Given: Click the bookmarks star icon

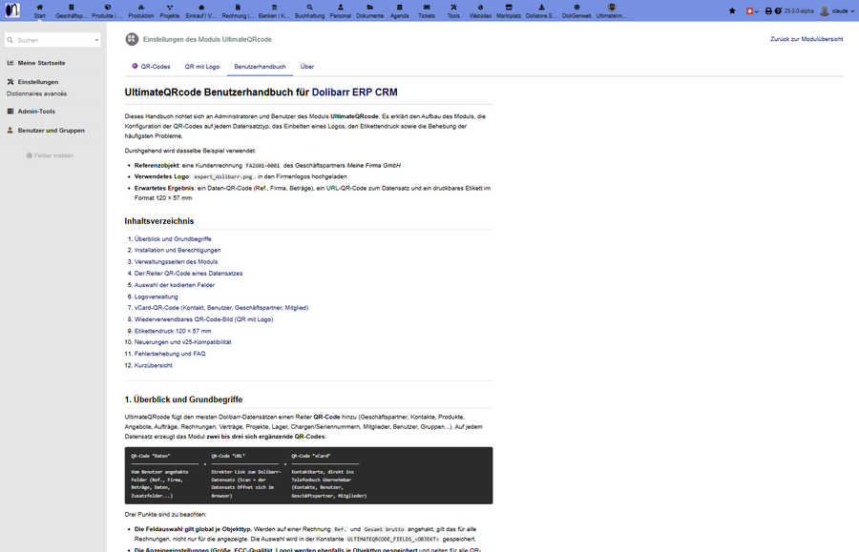Looking at the screenshot, I should click(x=732, y=10).
